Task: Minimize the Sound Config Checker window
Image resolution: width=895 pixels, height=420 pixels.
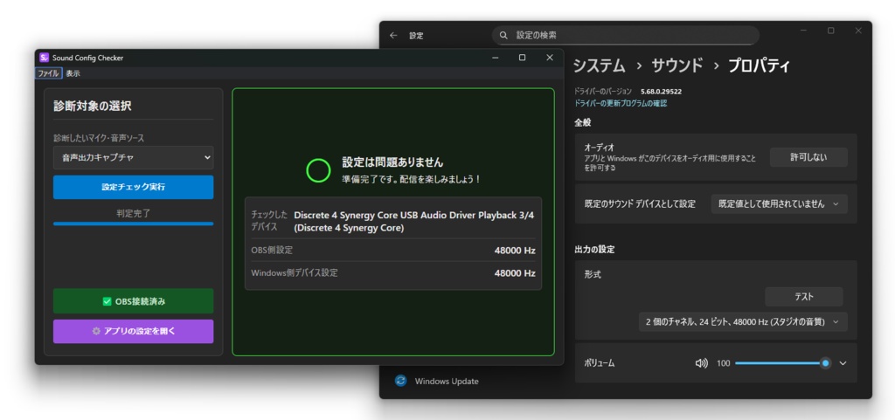Action: pos(495,58)
